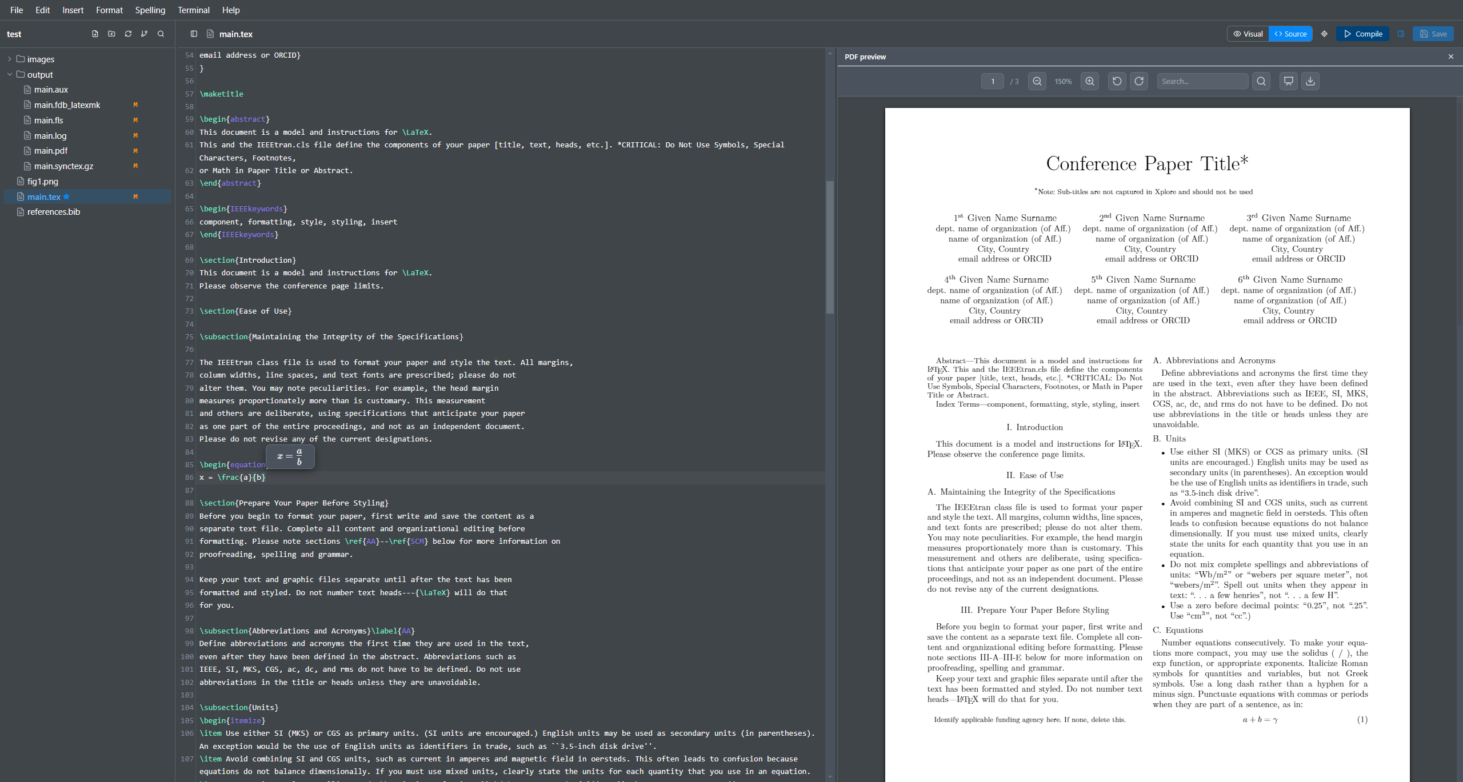The height and width of the screenshot is (782, 1463).
Task: Toggle the PDF preview pane icon
Action: tap(1401, 34)
